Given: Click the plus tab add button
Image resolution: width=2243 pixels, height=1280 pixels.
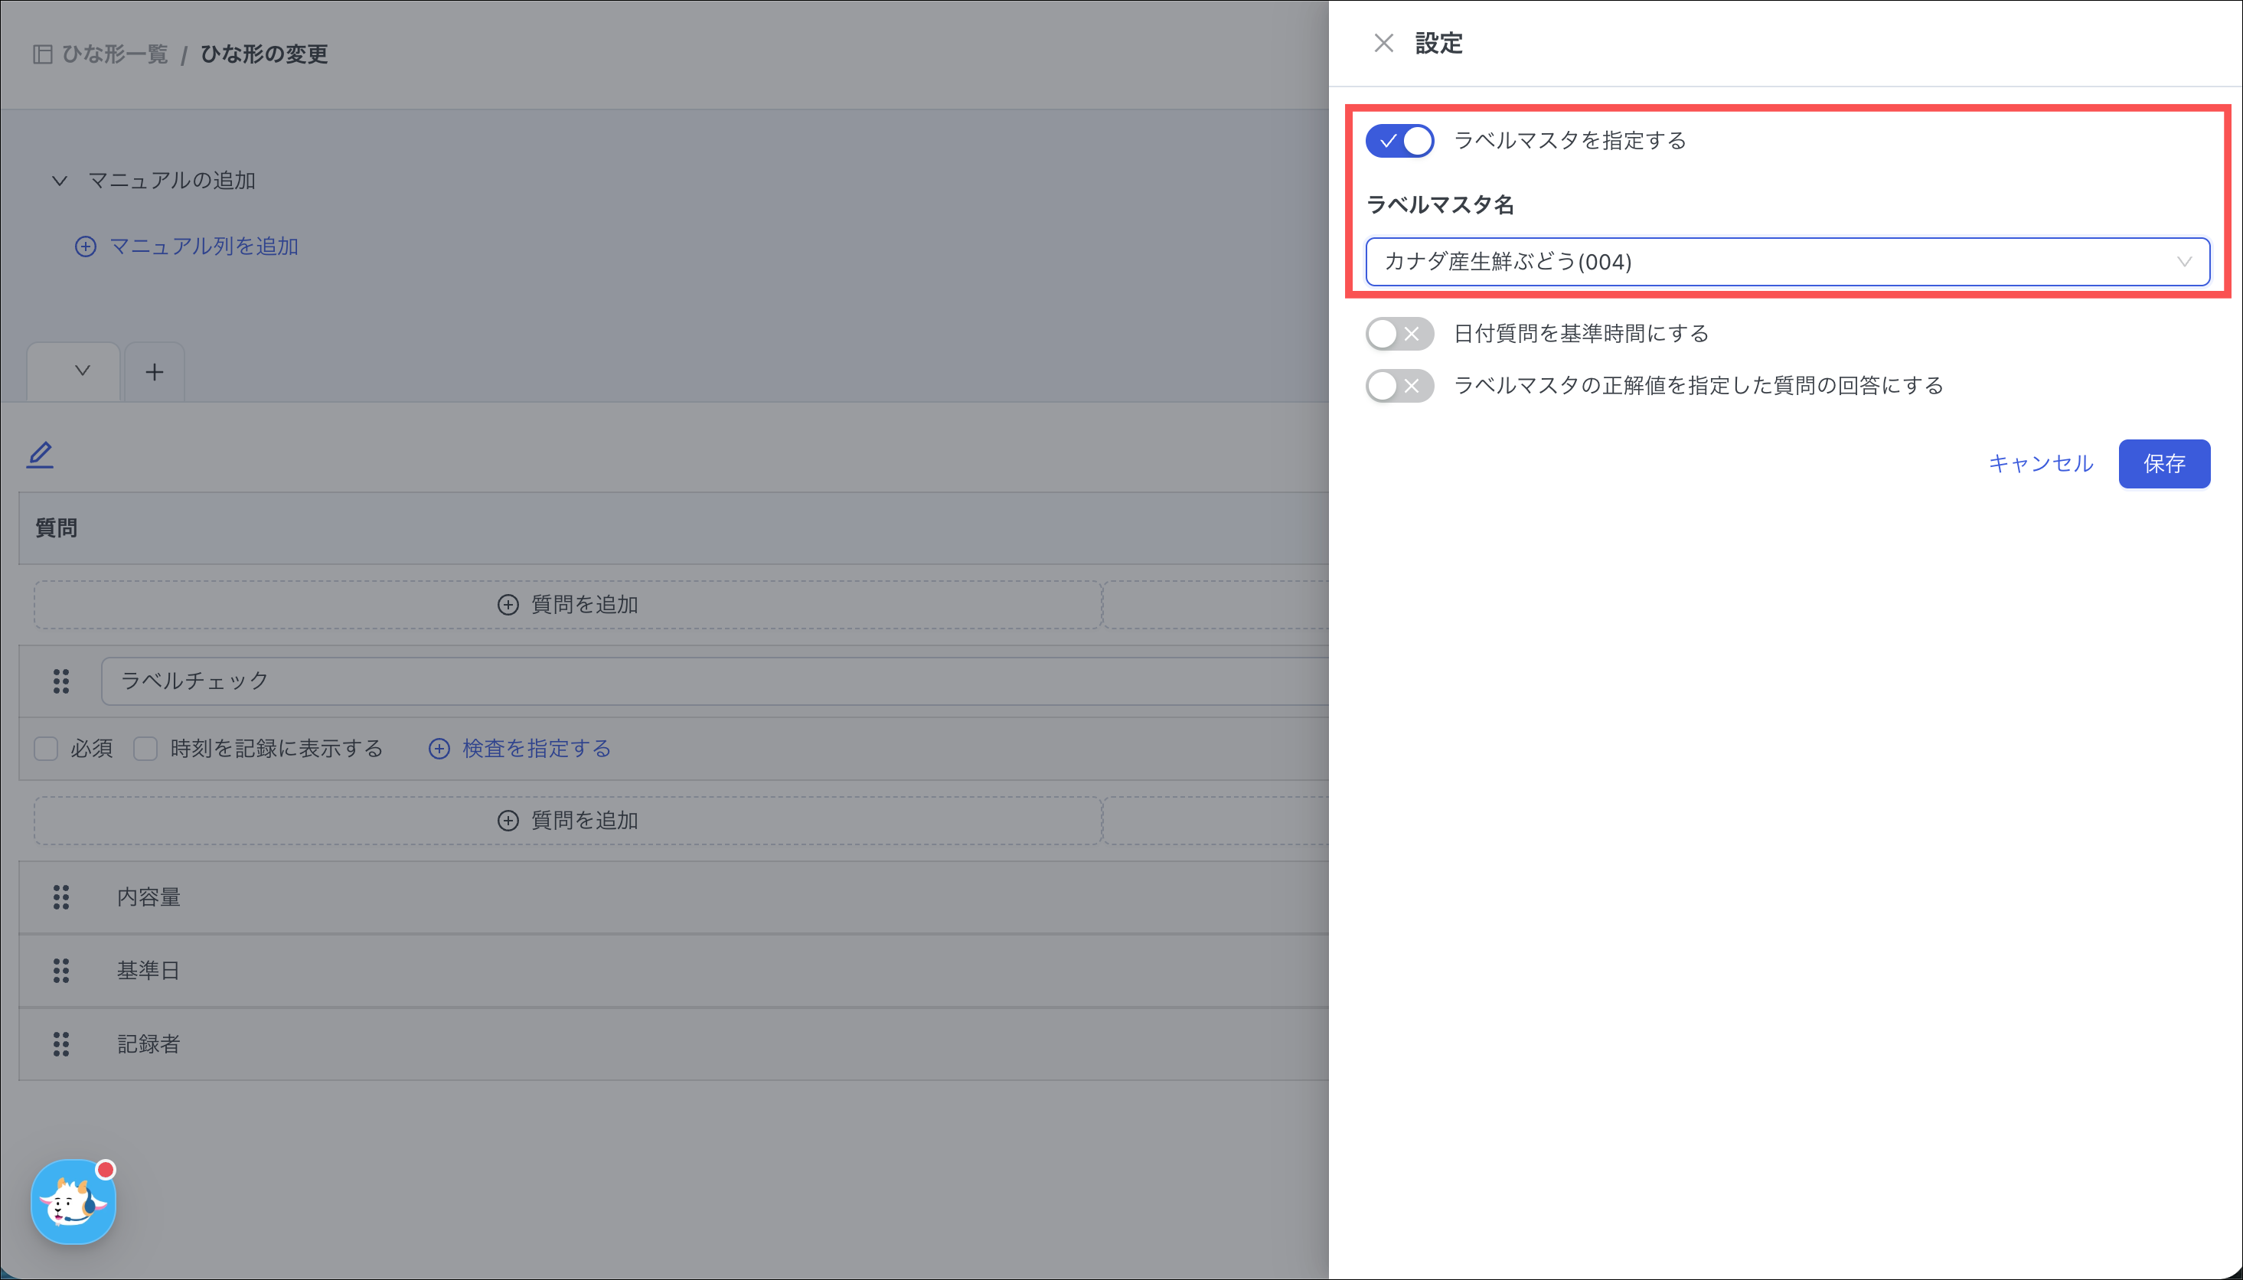Looking at the screenshot, I should coord(155,372).
